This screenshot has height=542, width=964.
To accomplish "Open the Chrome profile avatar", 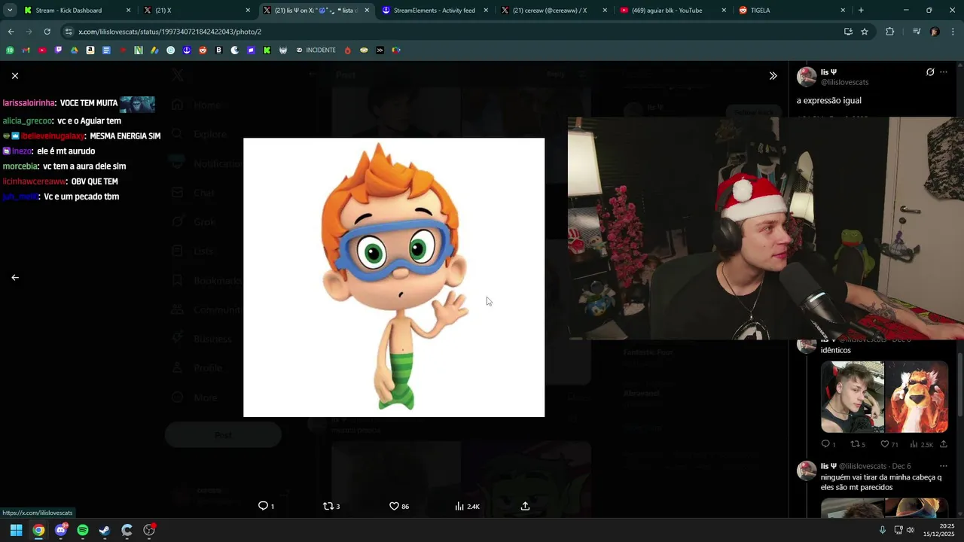I will [x=935, y=32].
